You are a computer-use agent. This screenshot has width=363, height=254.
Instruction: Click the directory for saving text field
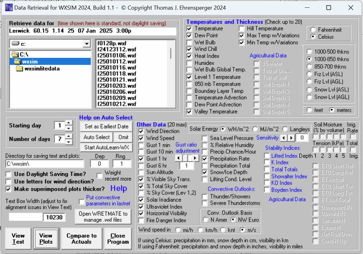coord(45,164)
